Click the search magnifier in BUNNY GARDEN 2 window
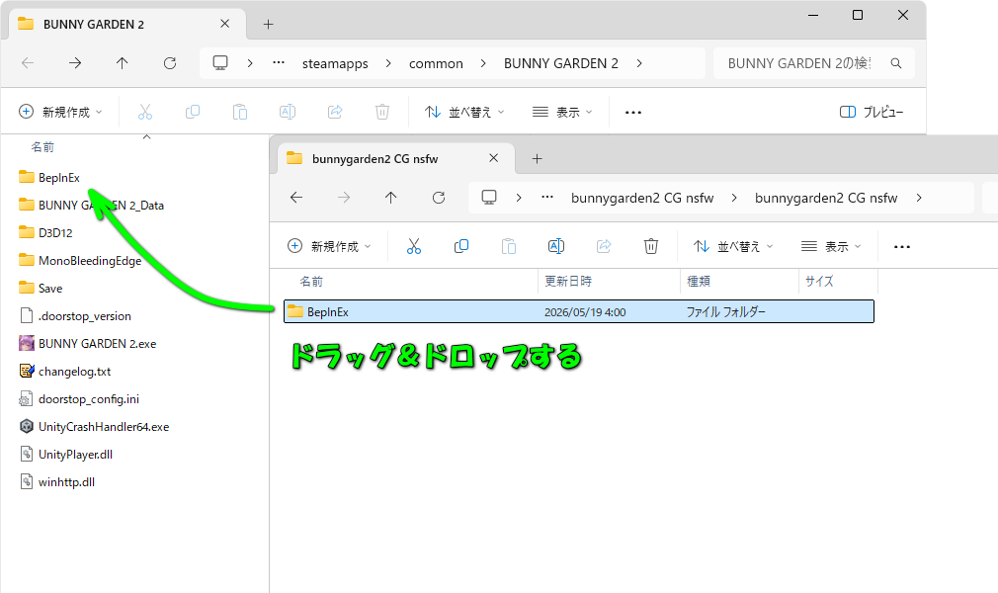998x593 pixels. [x=896, y=63]
